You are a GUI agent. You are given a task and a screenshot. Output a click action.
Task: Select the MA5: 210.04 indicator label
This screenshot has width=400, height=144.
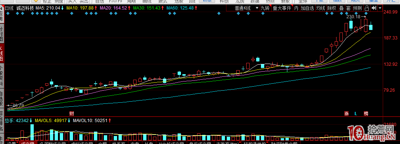click(x=50, y=8)
